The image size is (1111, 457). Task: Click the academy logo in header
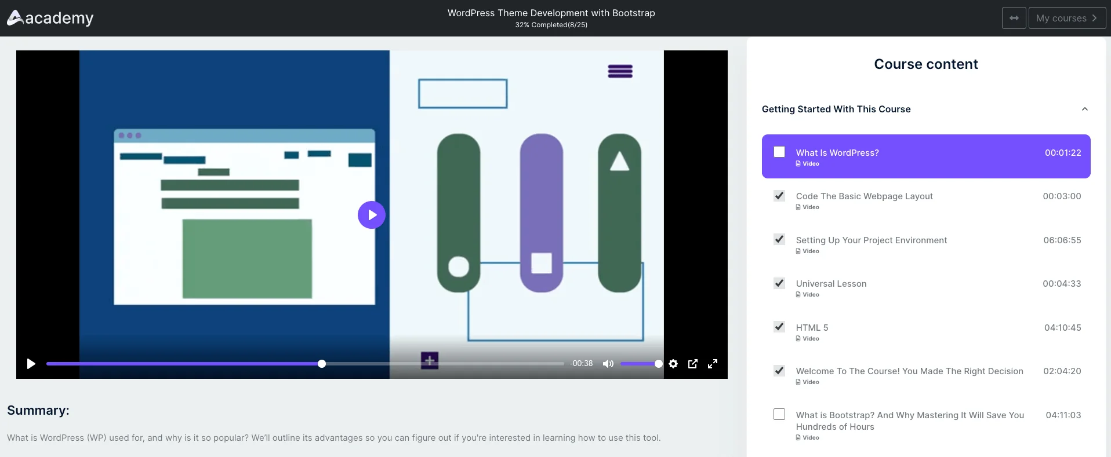(50, 18)
